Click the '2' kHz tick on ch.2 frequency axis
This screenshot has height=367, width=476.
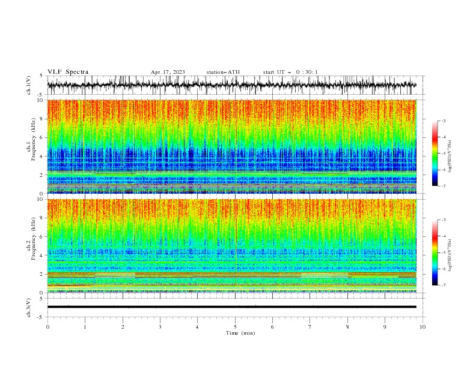click(x=43, y=274)
